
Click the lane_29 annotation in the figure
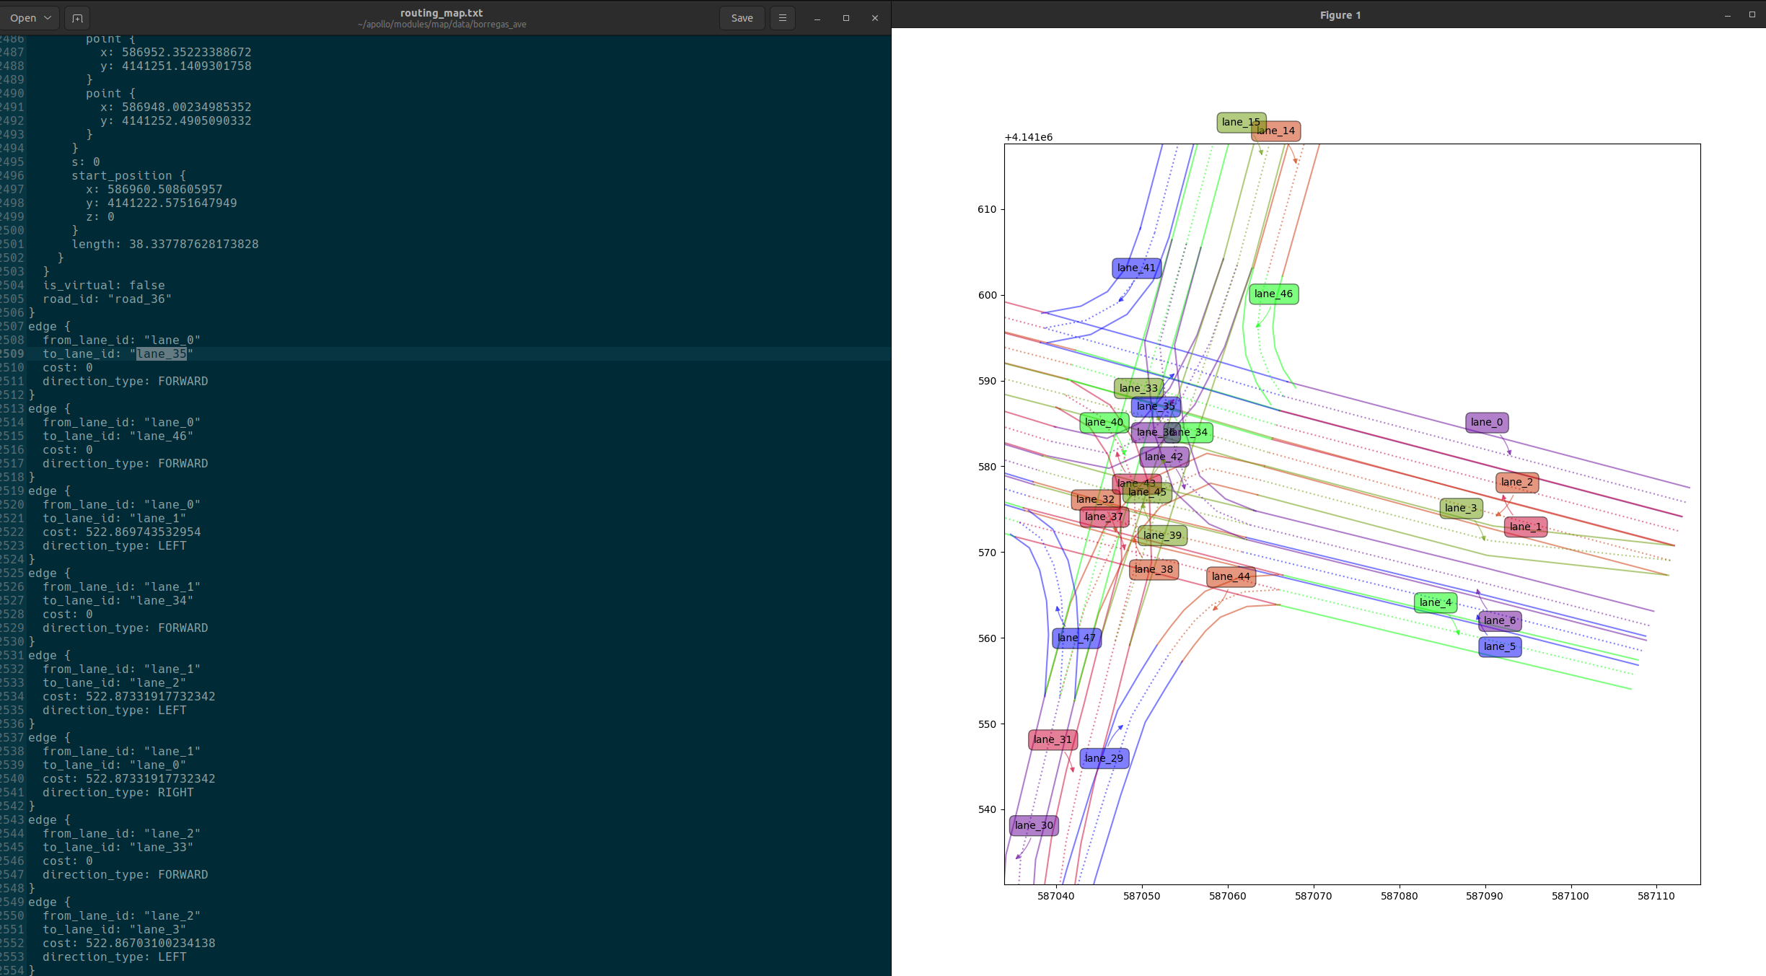(1104, 758)
